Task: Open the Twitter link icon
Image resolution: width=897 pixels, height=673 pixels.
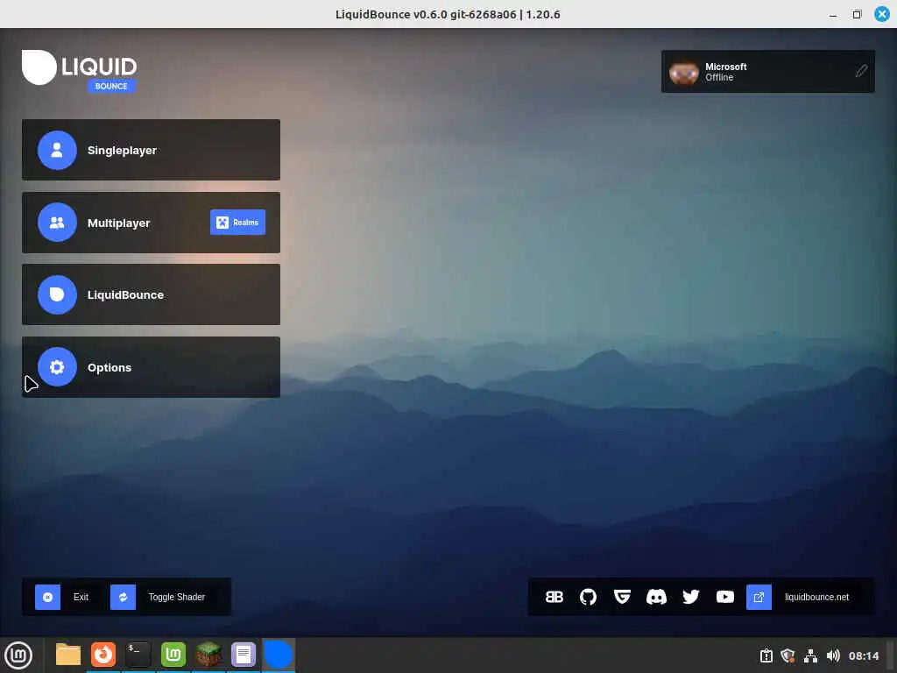Action: pyautogui.click(x=690, y=597)
